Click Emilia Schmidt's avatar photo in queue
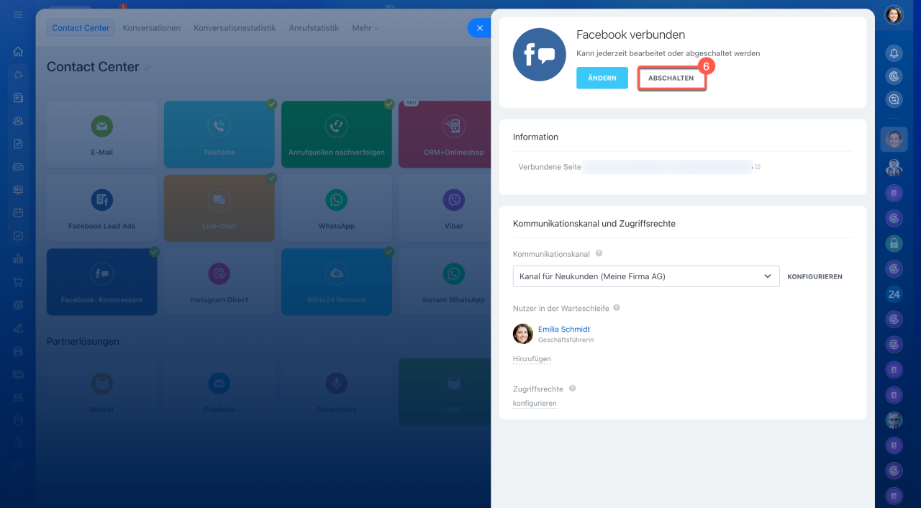The height and width of the screenshot is (508, 921). tap(523, 334)
